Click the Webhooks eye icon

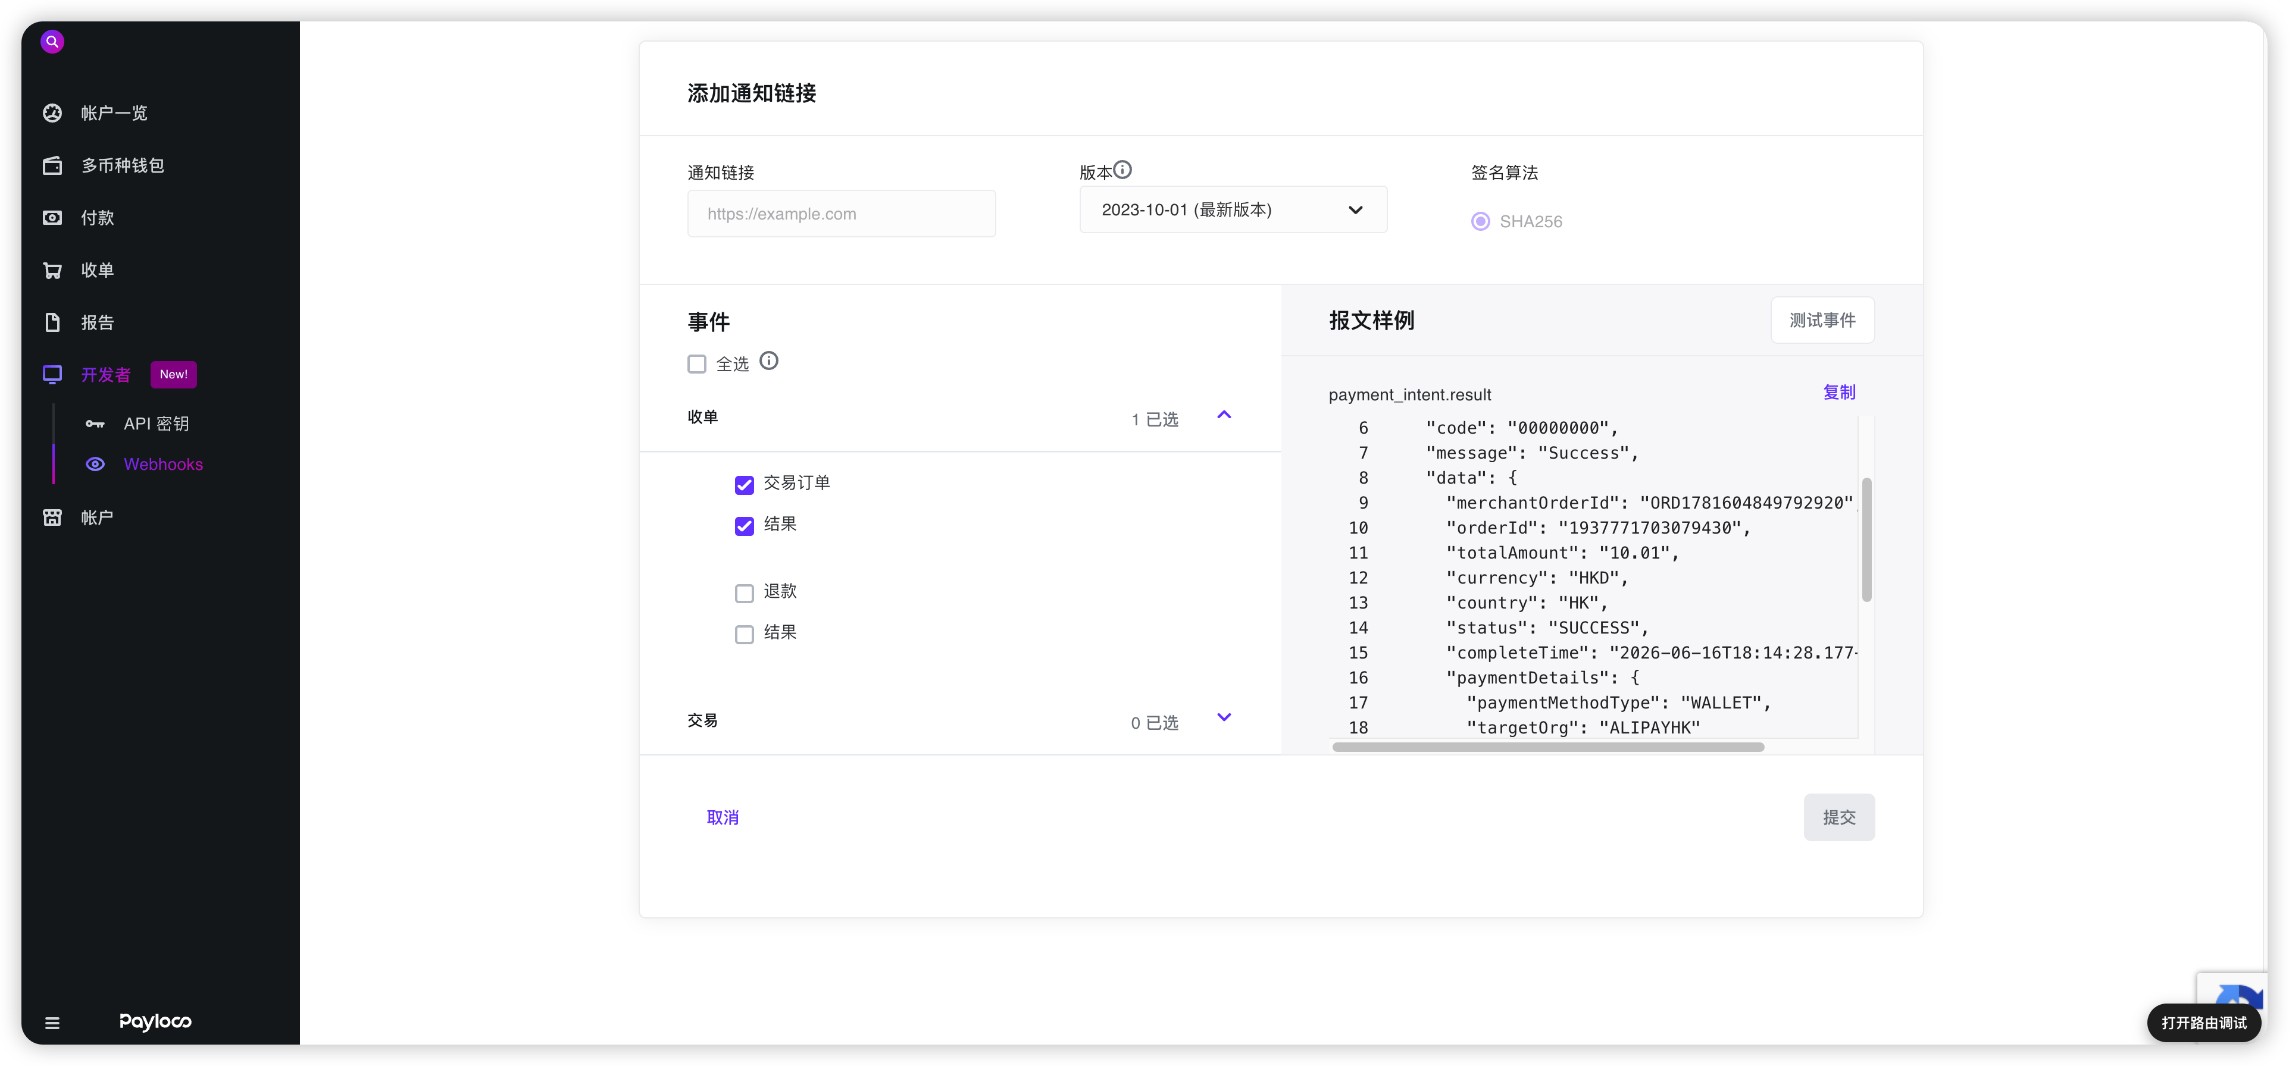(x=95, y=465)
